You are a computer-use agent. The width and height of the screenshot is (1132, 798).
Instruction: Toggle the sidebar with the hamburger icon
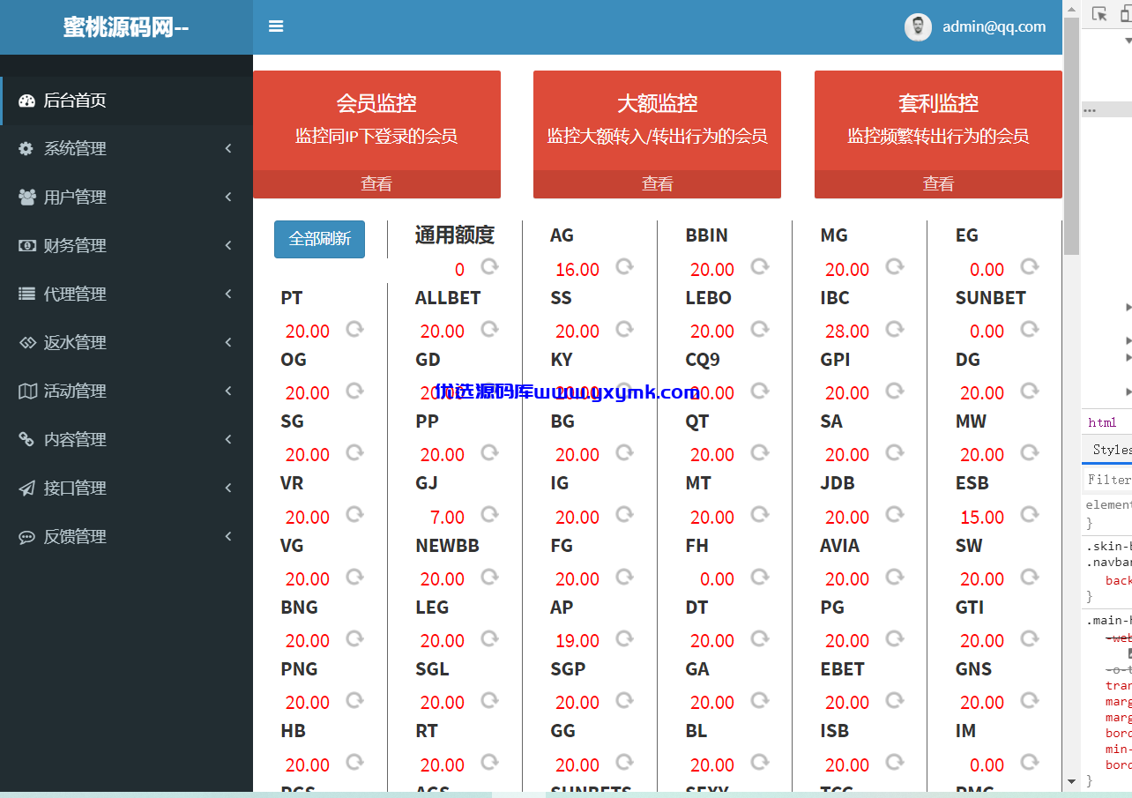(x=276, y=26)
